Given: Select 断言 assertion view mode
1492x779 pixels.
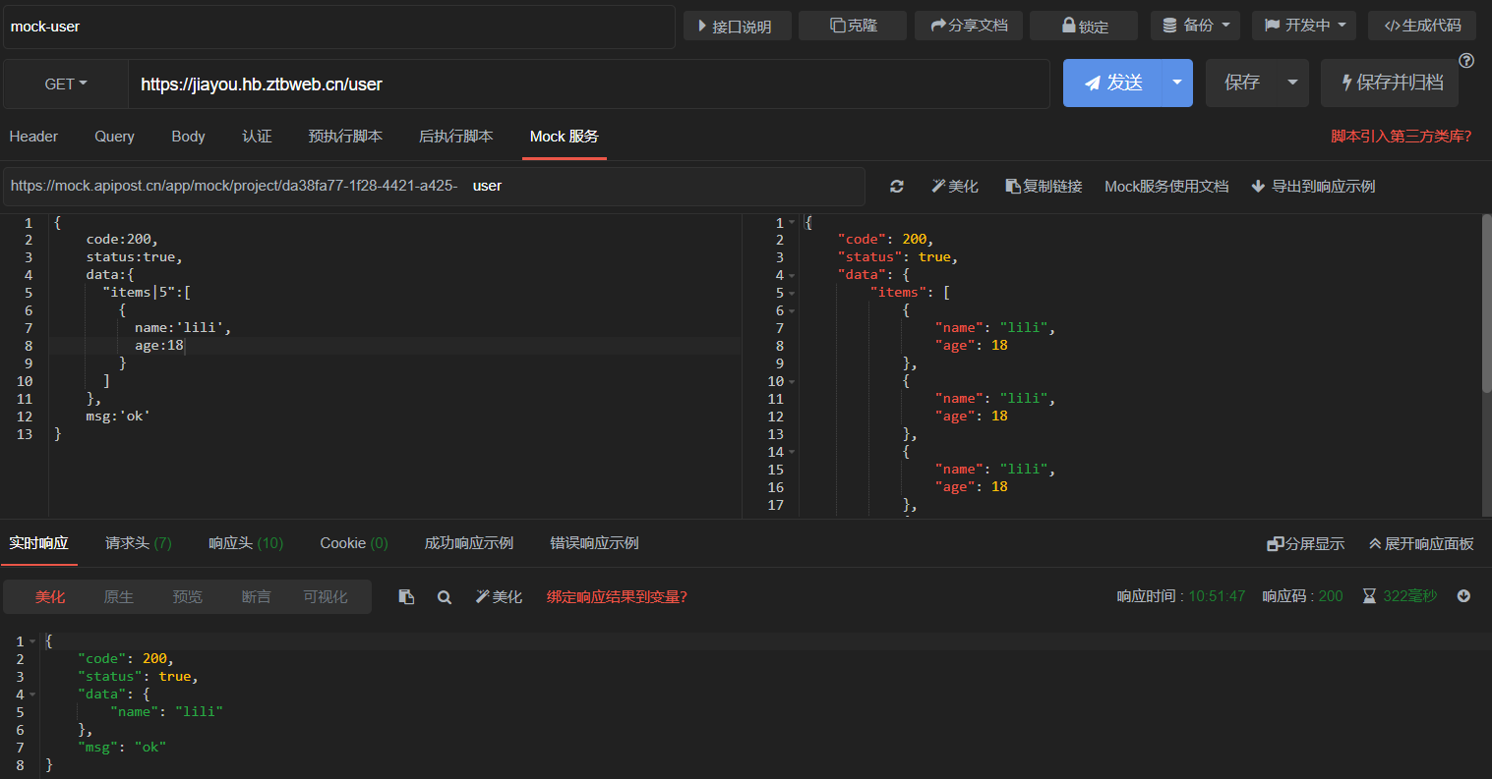Looking at the screenshot, I should pyautogui.click(x=256, y=597).
